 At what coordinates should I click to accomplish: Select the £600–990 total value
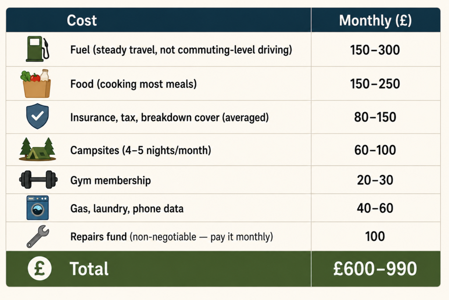pos(375,269)
